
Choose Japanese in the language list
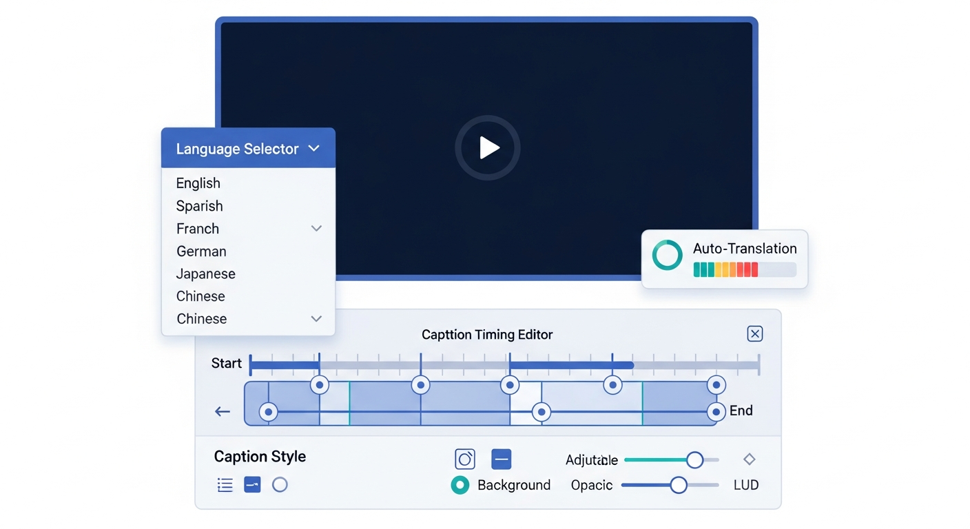[206, 273]
